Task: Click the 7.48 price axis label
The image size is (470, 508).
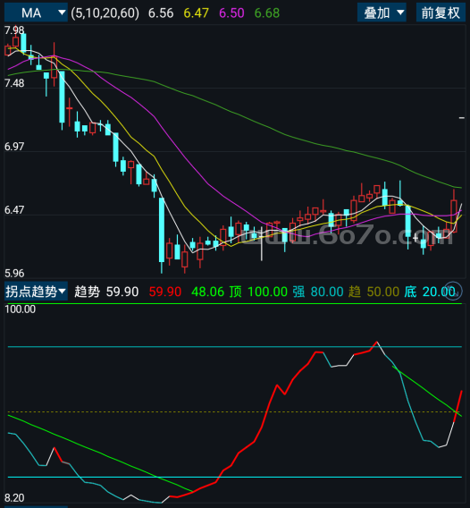Action: [14, 83]
